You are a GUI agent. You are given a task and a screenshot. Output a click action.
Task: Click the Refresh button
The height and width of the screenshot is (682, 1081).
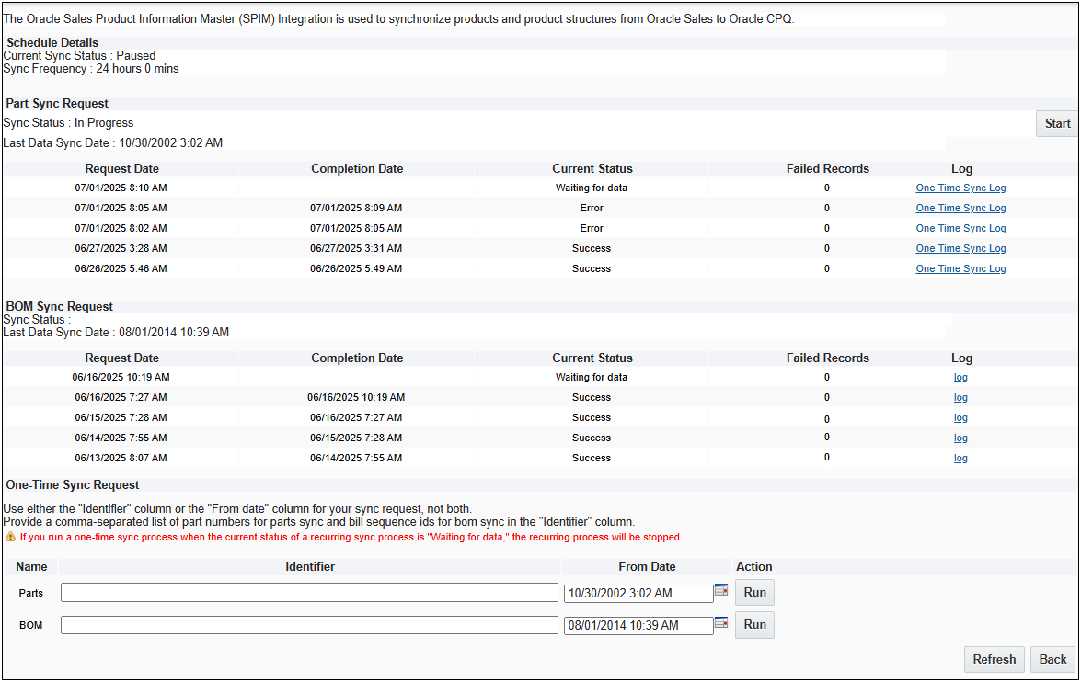[994, 658]
